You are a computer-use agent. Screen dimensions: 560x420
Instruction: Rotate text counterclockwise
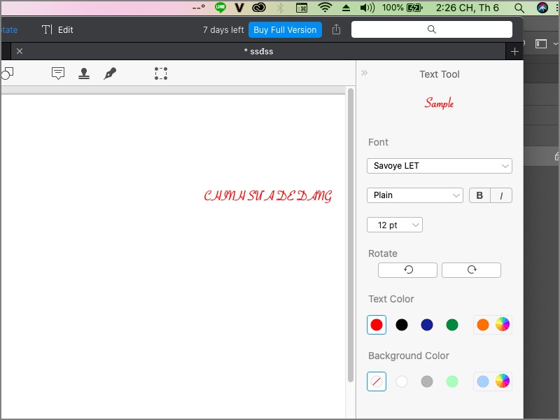[x=407, y=270]
